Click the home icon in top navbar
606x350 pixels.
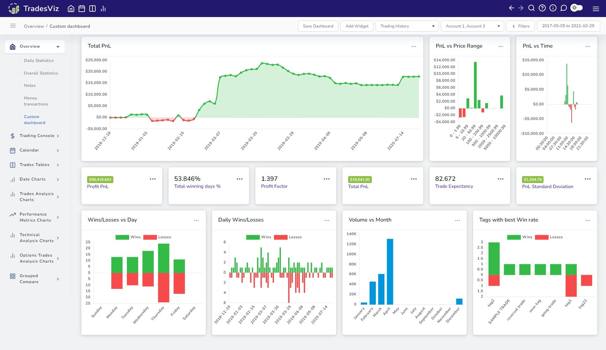(71, 9)
